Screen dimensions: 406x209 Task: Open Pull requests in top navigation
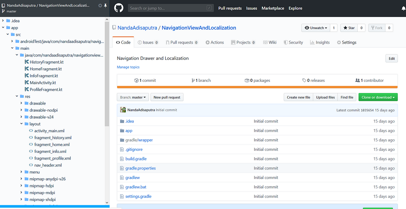tap(230, 8)
